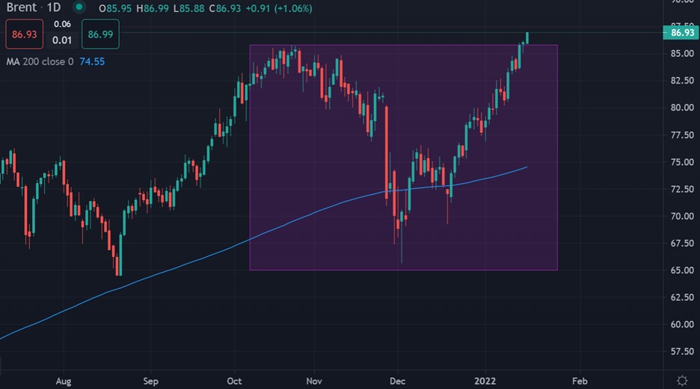Click the high price H86.99
Screen dimensions: 700x389
tap(153, 8)
